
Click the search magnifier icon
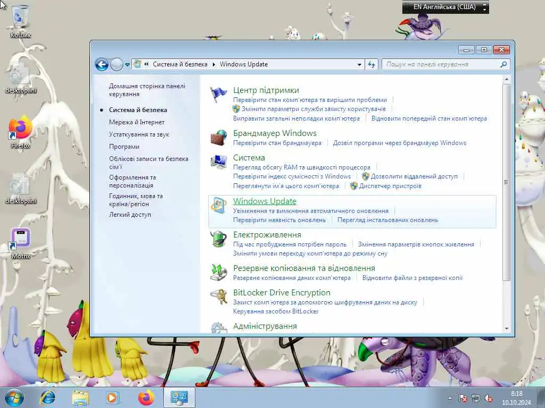coord(503,64)
